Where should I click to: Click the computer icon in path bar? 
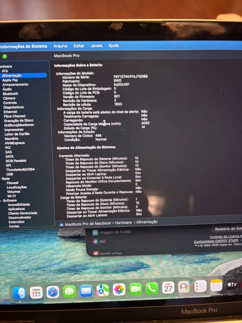(61, 224)
